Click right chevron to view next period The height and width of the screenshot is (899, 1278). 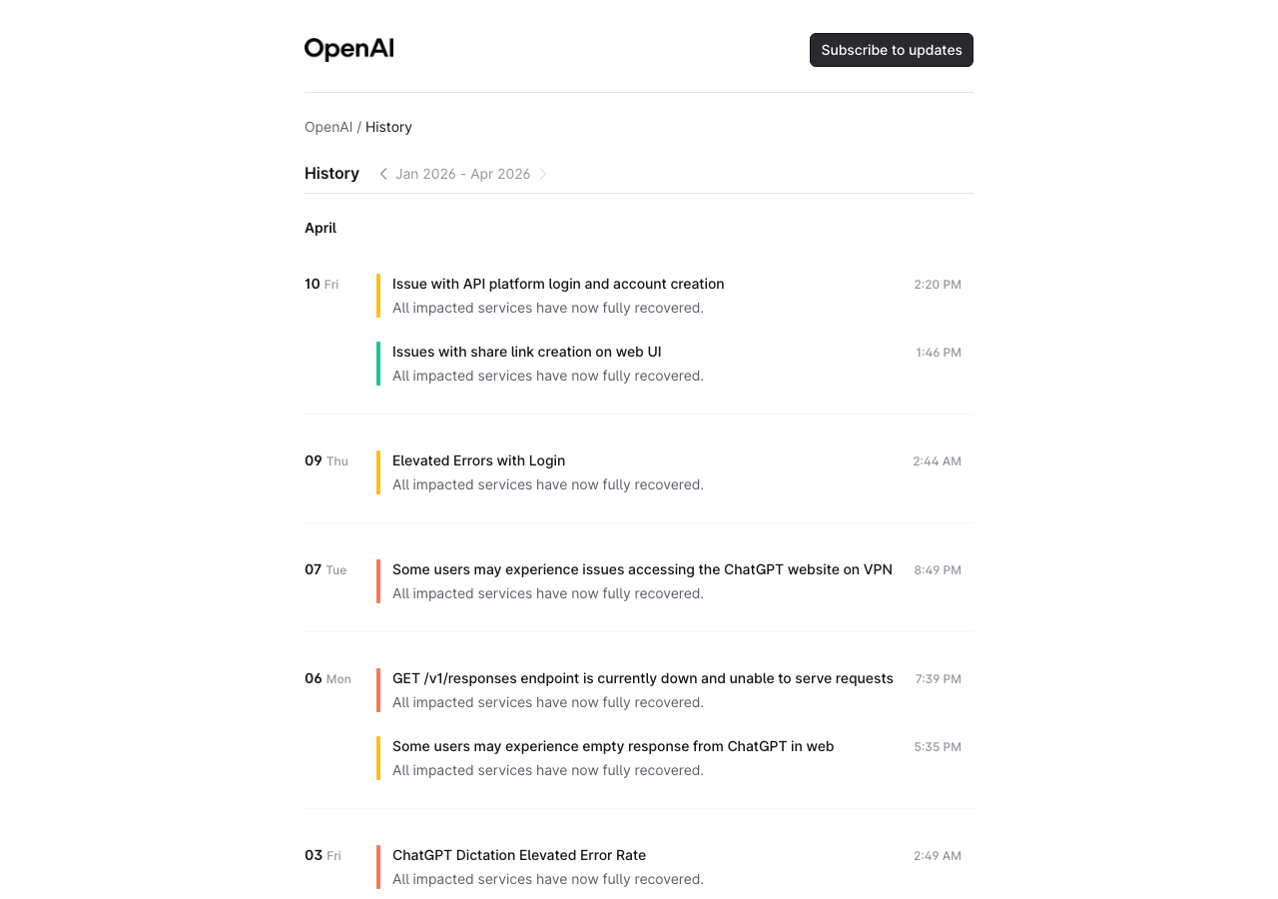pyautogui.click(x=544, y=173)
